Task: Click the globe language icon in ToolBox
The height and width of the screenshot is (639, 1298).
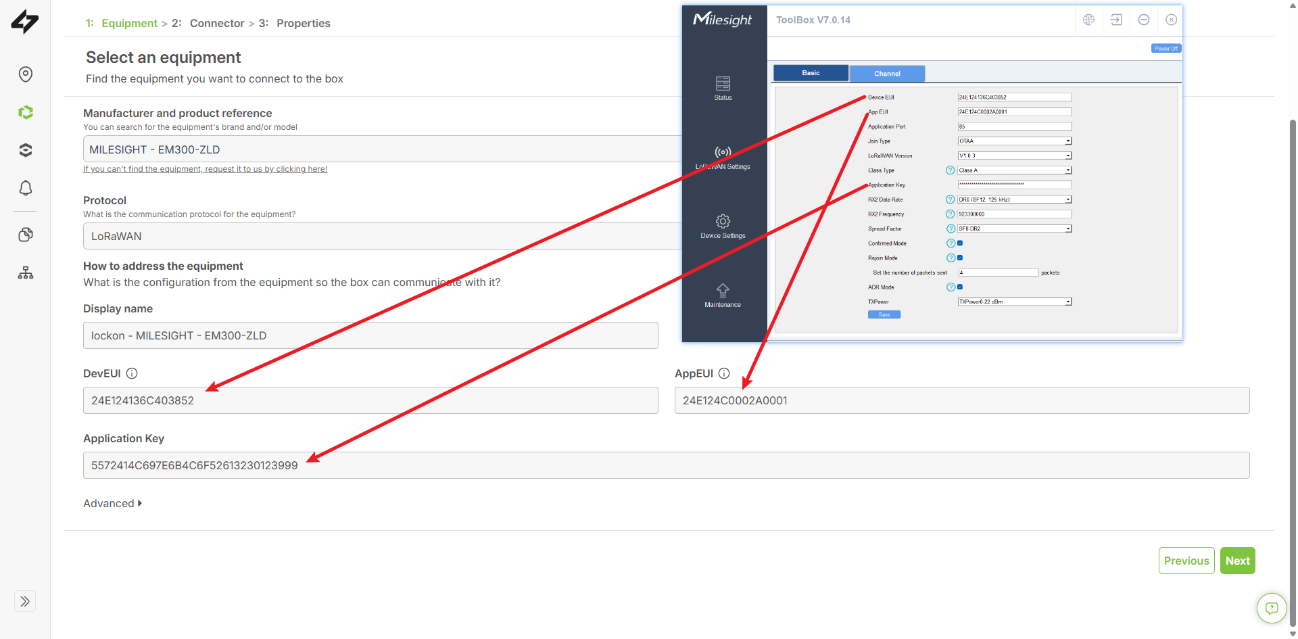Action: point(1088,20)
